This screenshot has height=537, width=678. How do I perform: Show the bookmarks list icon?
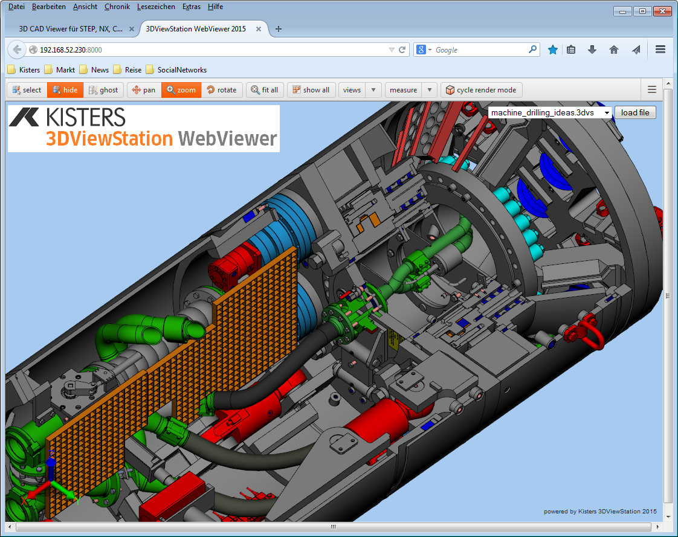click(571, 50)
